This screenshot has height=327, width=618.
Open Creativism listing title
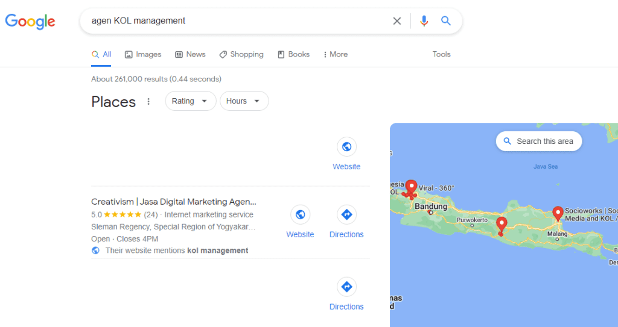[x=174, y=202]
